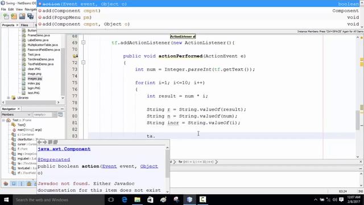The width and height of the screenshot is (364, 205).
Task: Minimize the Navigator panel
Action: [62, 109]
